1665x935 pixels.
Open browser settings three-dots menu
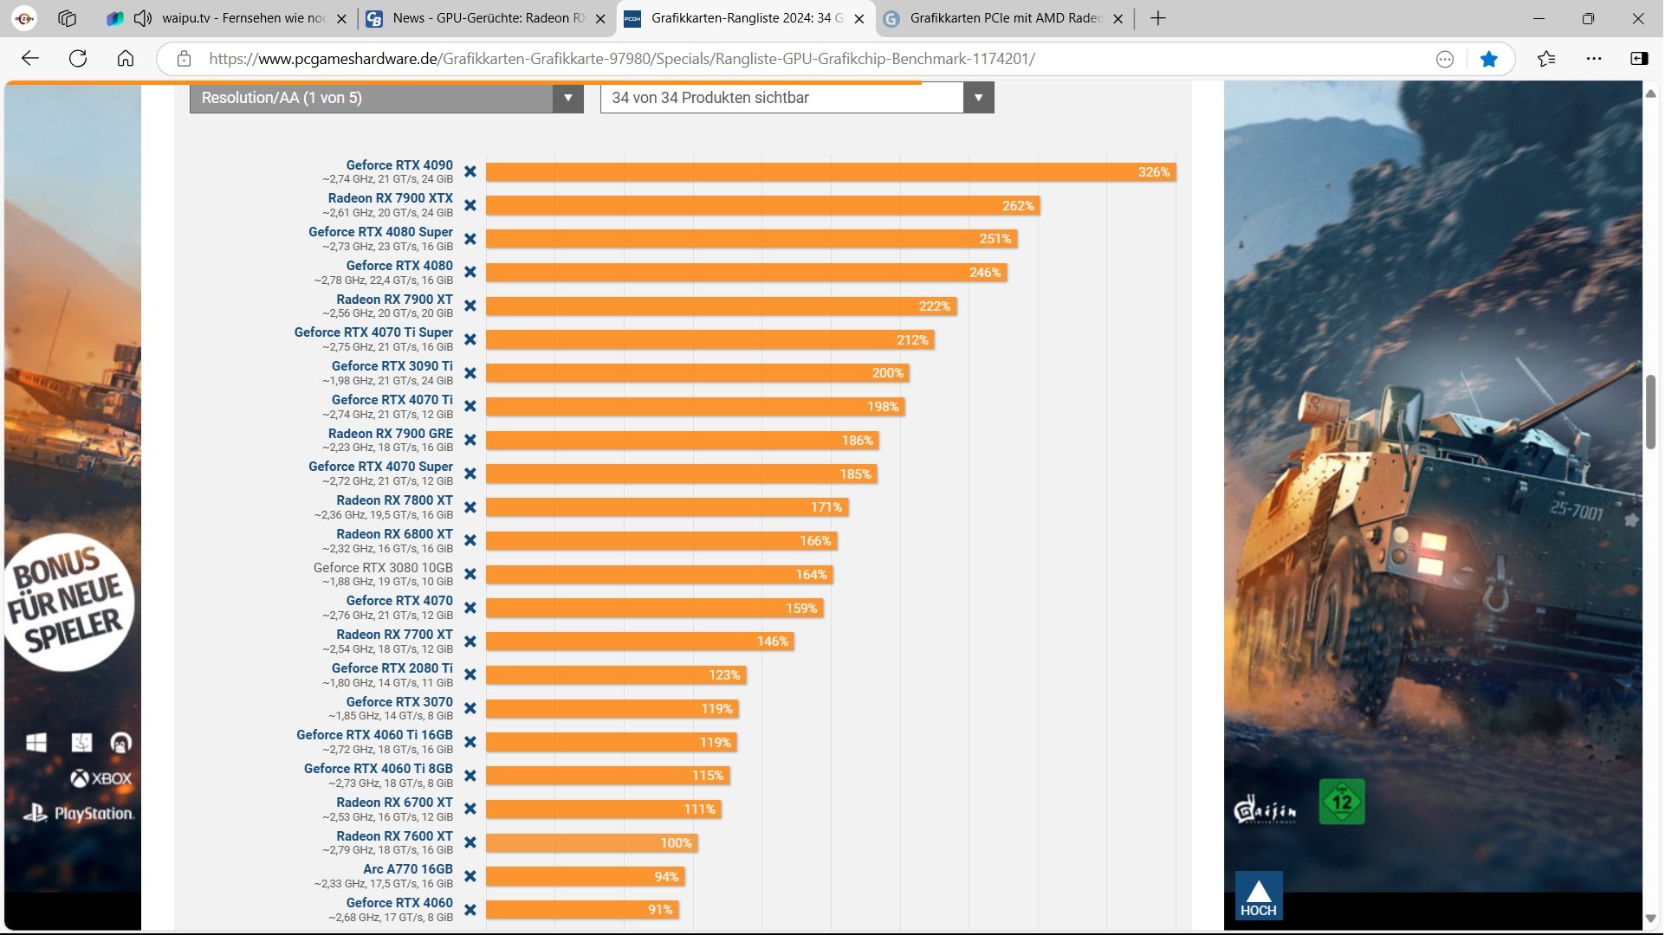point(1594,59)
